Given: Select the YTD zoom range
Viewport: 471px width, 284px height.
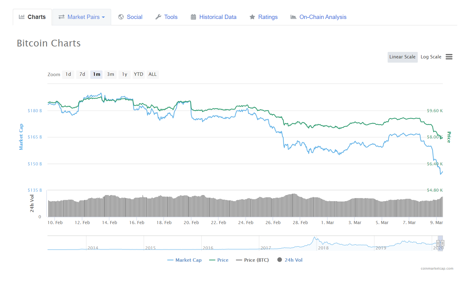Looking at the screenshot, I should coord(139,74).
